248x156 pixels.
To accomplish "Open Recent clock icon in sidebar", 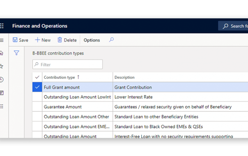I will tap(2, 80).
